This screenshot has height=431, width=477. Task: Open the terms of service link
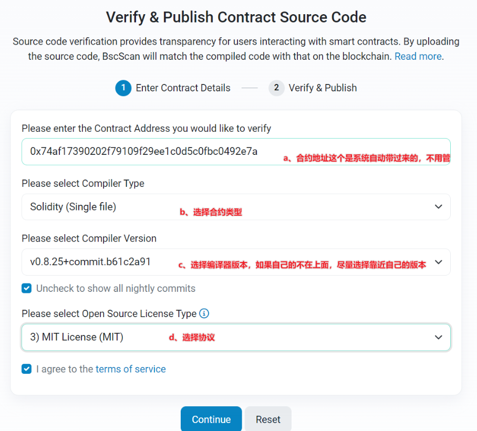[x=130, y=369]
